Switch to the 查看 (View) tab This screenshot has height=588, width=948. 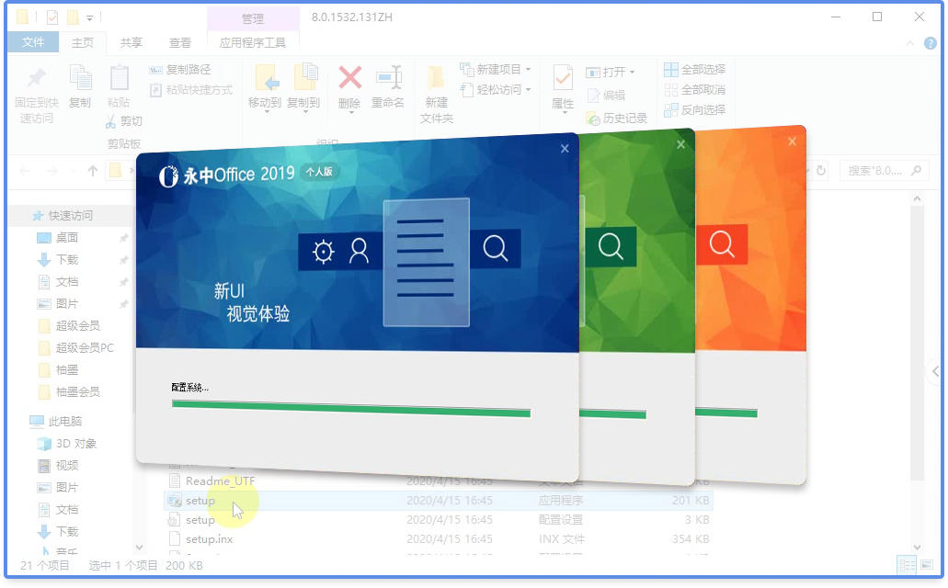[180, 41]
